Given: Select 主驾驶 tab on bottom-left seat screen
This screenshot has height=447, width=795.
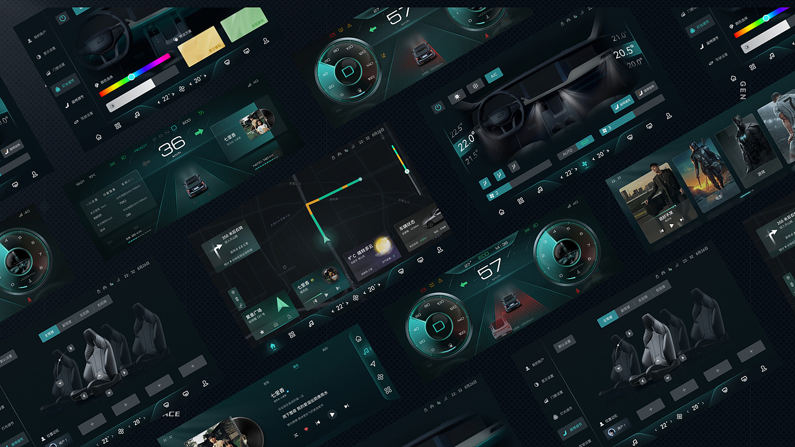Looking at the screenshot, I should [x=49, y=335].
